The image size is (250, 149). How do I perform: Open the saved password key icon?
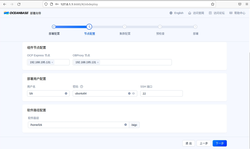tap(57, 4)
